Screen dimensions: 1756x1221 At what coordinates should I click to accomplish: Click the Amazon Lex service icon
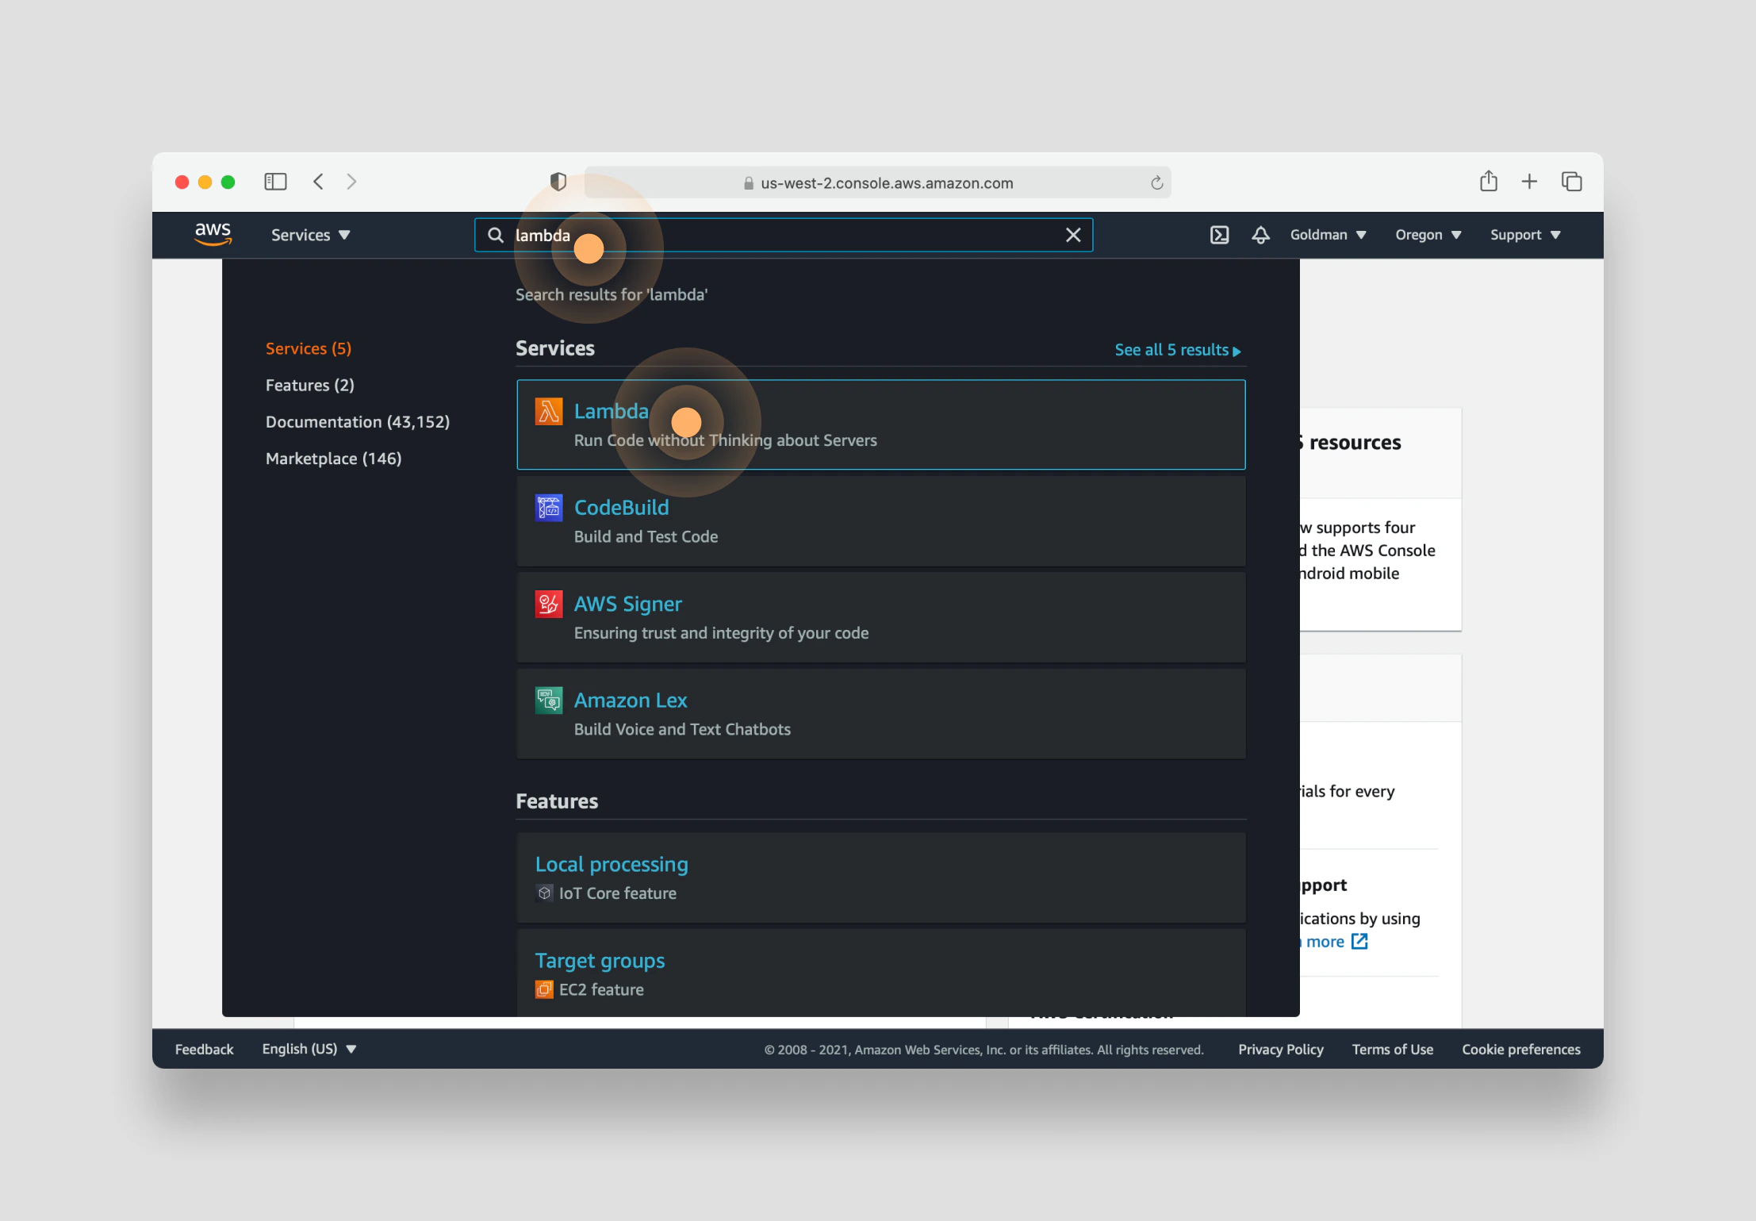pos(549,700)
